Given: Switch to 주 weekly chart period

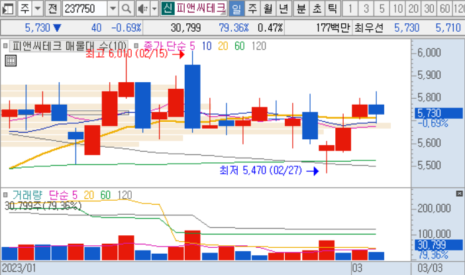Looking at the screenshot, I should click(x=252, y=9).
